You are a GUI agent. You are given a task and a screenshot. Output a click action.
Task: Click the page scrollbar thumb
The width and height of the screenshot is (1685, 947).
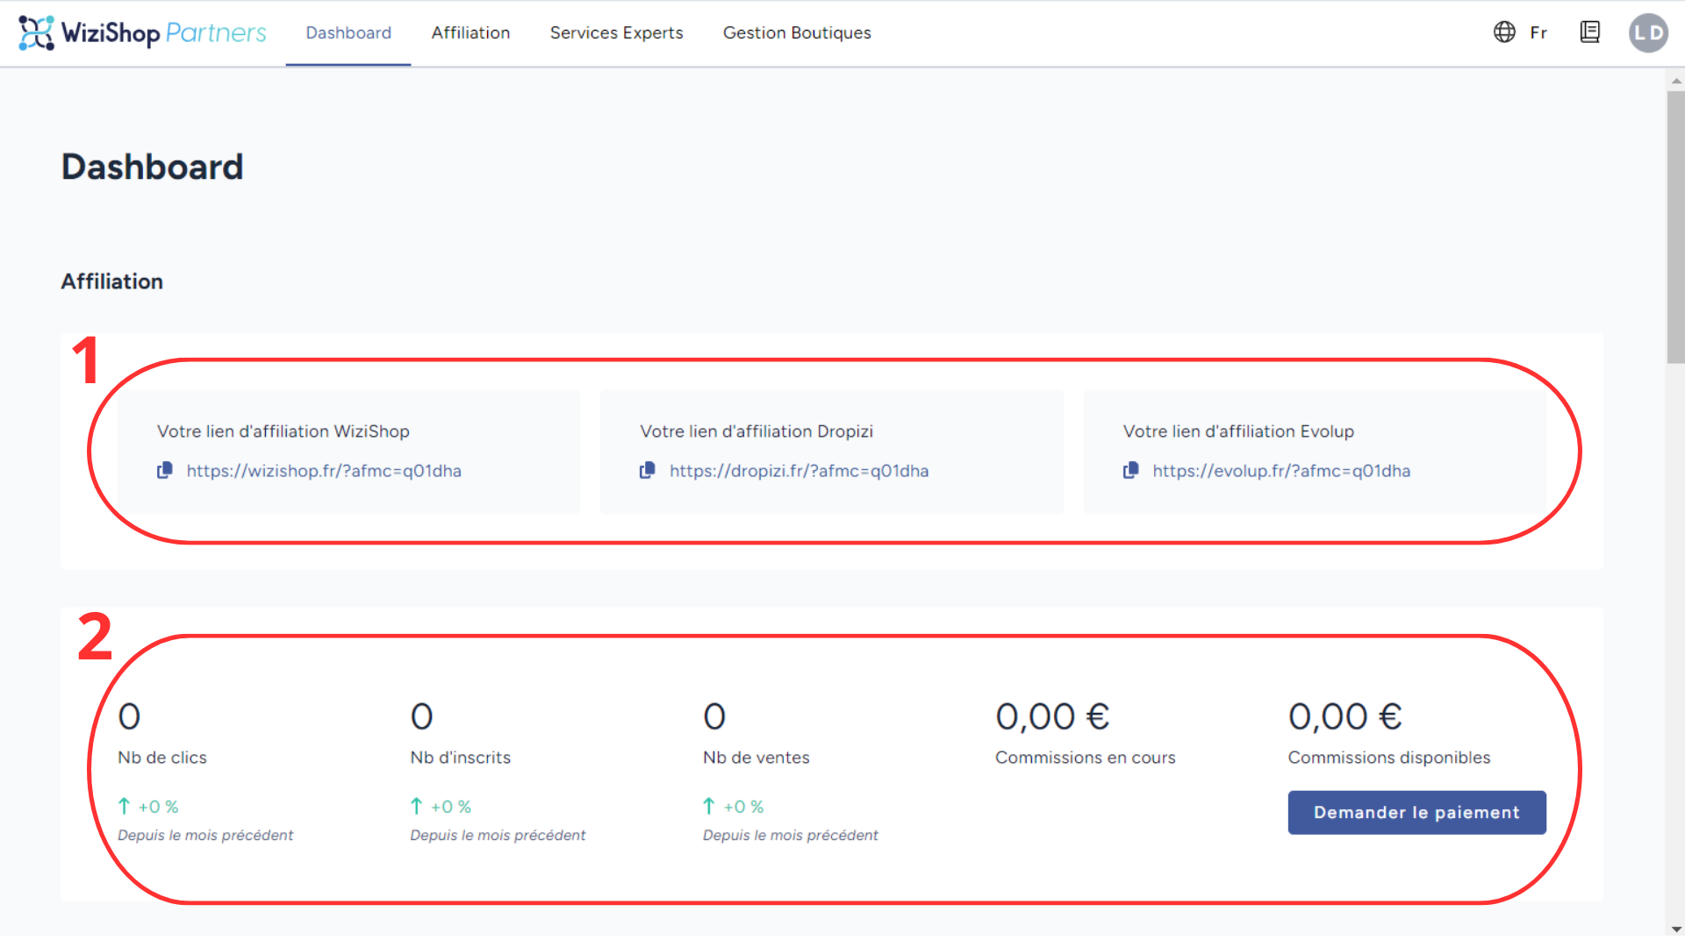(1675, 226)
